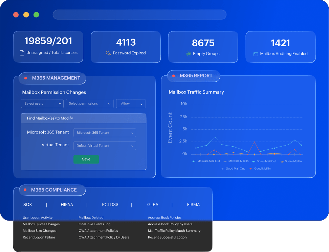Open OneDrive Events Log report
This screenshot has width=329, height=252.
95,224
